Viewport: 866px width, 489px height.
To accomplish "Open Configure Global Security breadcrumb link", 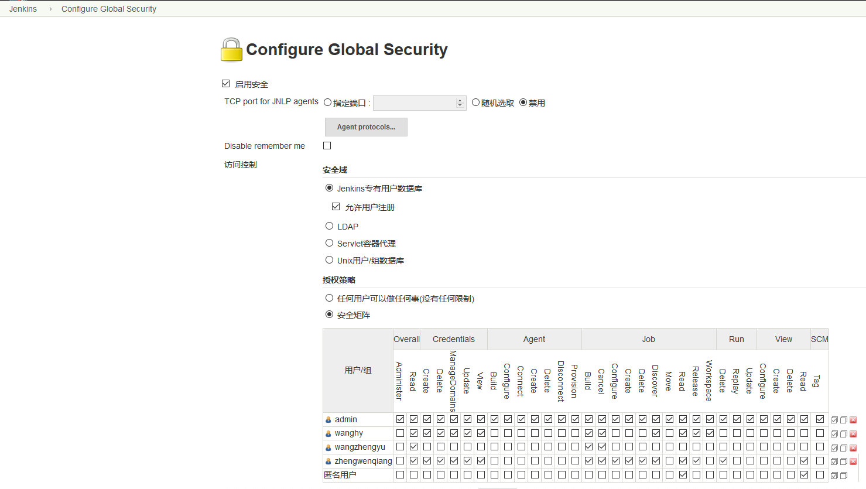I will pos(109,9).
